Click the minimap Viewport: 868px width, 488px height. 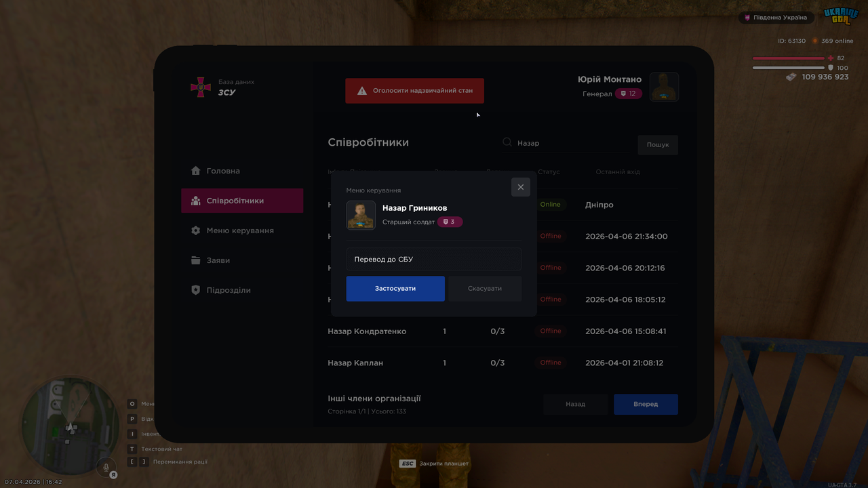click(71, 426)
